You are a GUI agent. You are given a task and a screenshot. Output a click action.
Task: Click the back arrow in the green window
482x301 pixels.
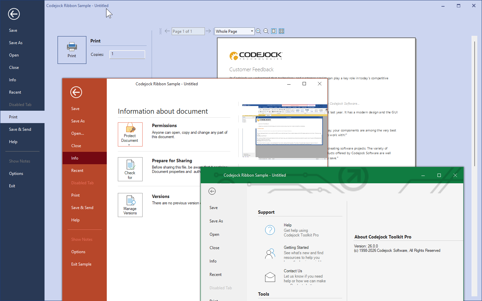(212, 191)
